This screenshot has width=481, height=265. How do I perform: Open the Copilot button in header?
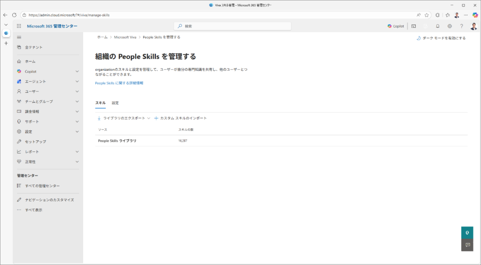[396, 26]
